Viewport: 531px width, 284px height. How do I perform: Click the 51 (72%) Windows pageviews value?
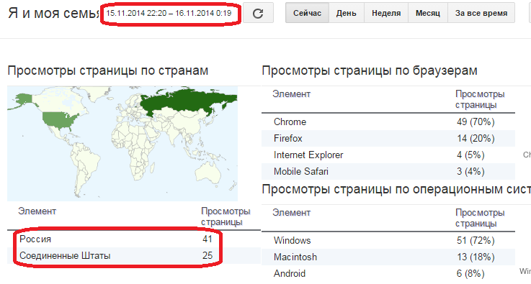tap(476, 240)
